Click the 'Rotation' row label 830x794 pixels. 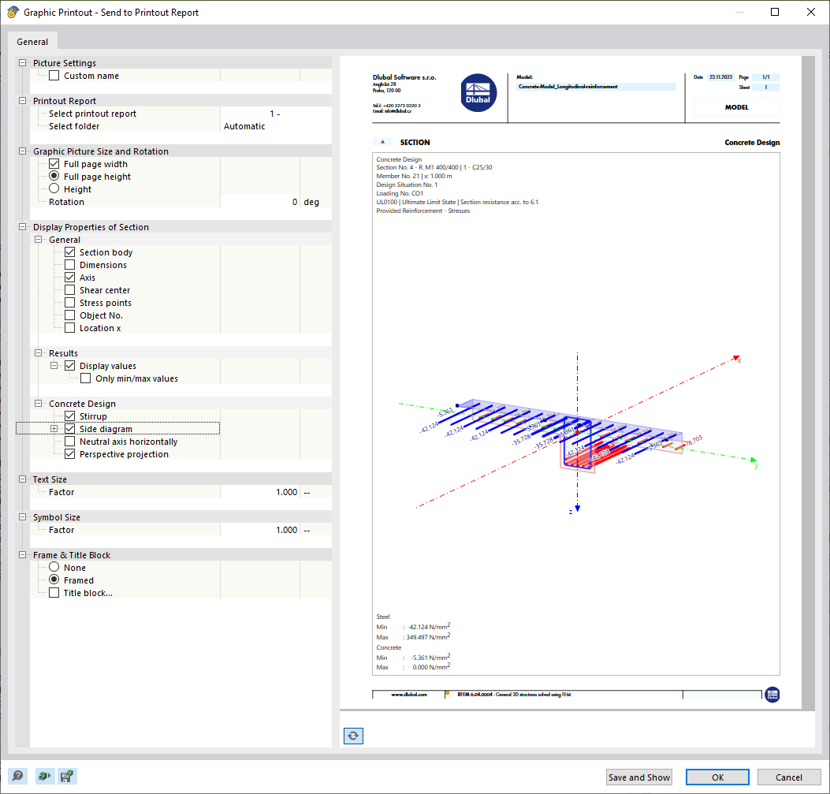coord(66,202)
